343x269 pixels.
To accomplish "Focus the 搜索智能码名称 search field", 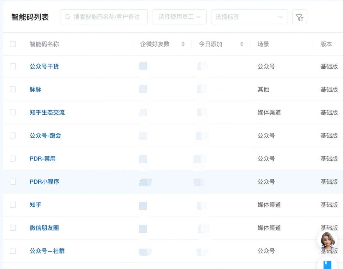I will coord(107,17).
